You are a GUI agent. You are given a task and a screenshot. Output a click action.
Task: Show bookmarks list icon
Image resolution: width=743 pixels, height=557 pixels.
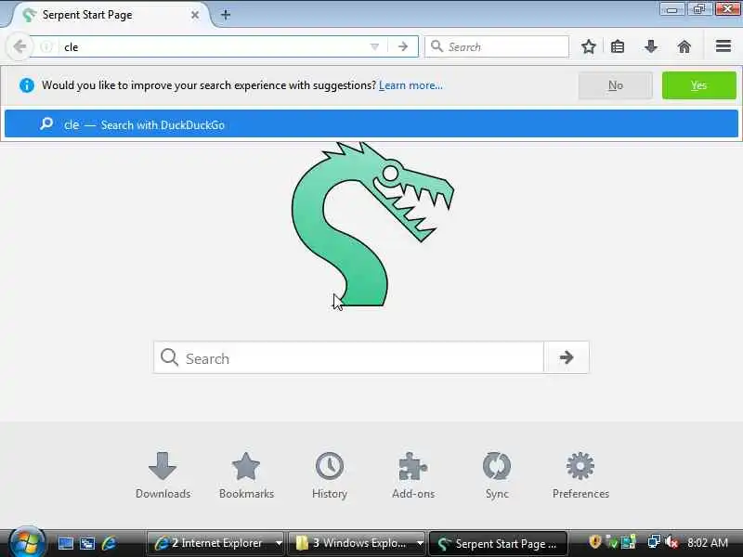pyautogui.click(x=618, y=46)
